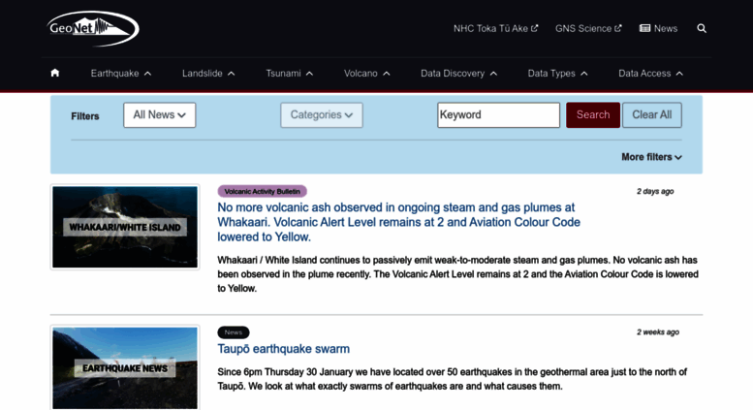Screen dimensions: 753x410
Task: Click the red Search button
Action: pyautogui.click(x=593, y=115)
